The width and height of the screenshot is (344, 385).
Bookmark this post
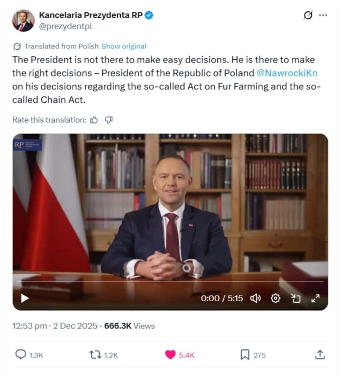[x=245, y=355]
